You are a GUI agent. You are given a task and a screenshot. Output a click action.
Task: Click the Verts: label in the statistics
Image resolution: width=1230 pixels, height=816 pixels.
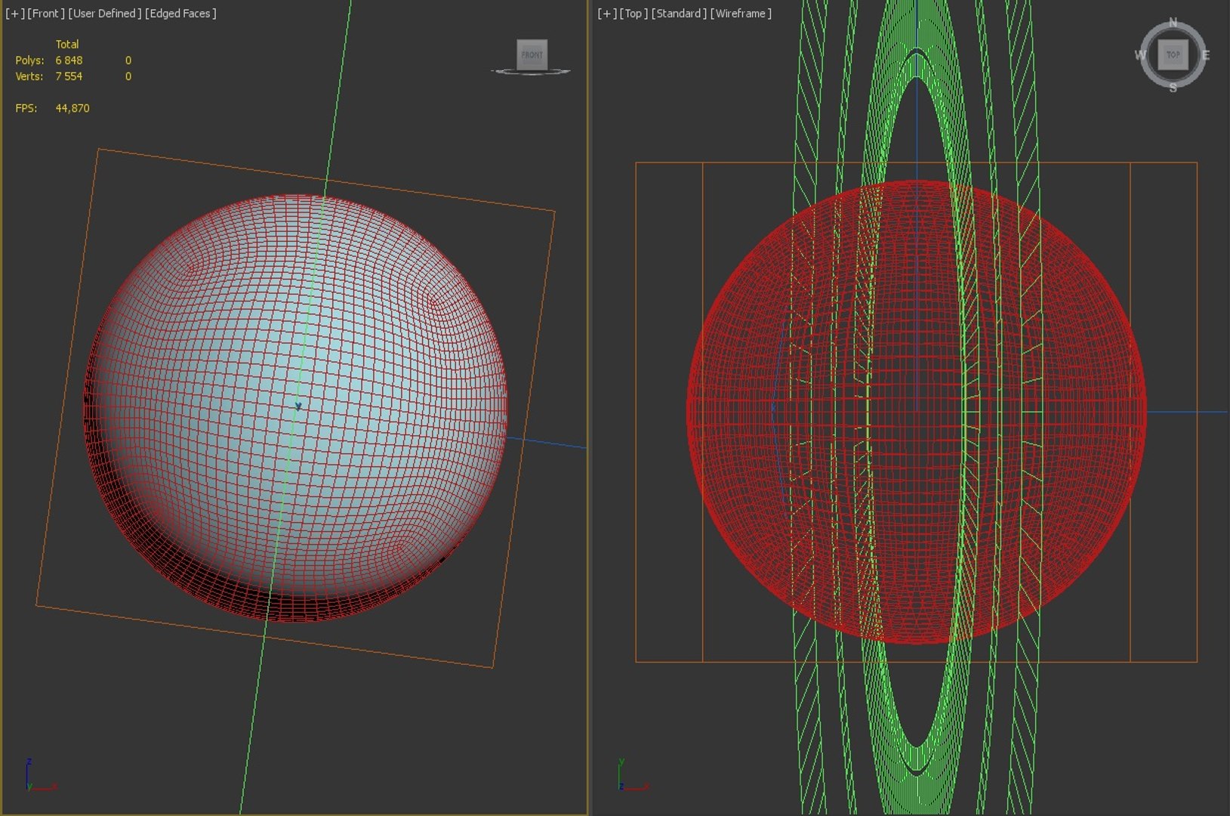point(29,76)
